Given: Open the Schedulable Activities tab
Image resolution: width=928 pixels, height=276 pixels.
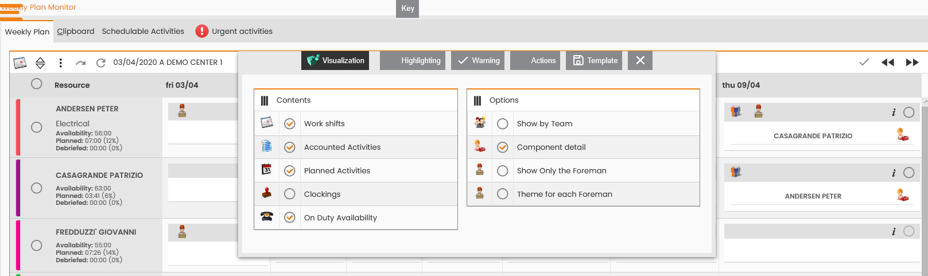Looking at the screenshot, I should (x=143, y=31).
